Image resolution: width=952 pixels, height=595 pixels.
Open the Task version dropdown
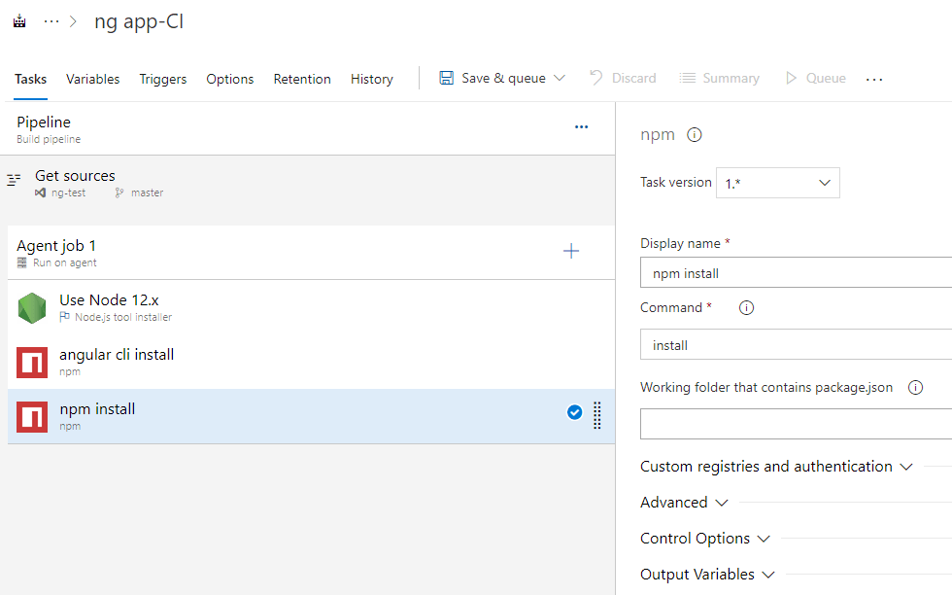777,183
